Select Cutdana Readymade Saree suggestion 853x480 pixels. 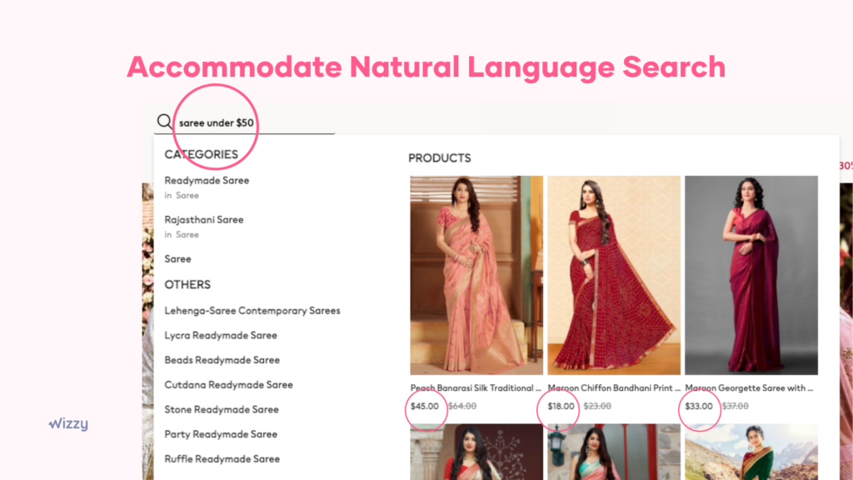pyautogui.click(x=228, y=385)
